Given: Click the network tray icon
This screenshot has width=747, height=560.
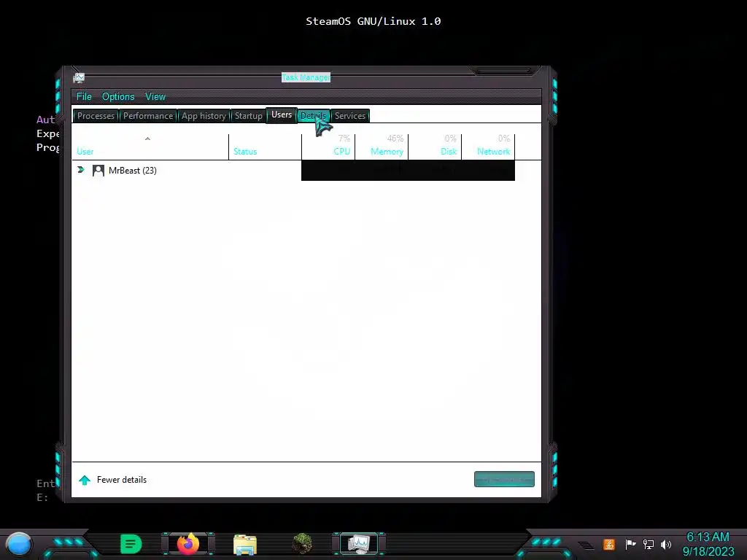Looking at the screenshot, I should tap(649, 544).
